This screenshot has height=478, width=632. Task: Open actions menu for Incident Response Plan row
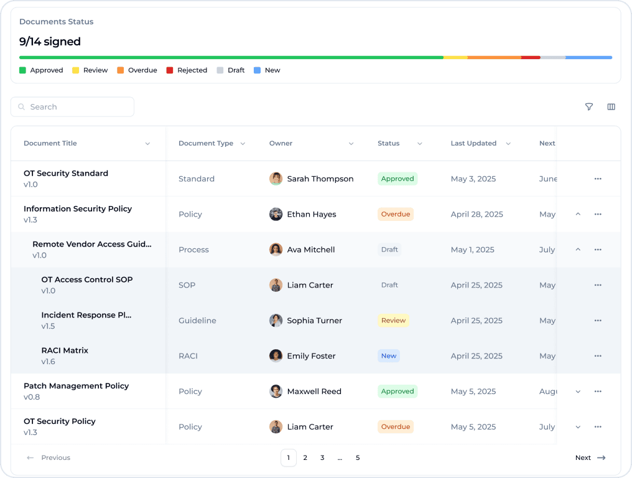[598, 321]
